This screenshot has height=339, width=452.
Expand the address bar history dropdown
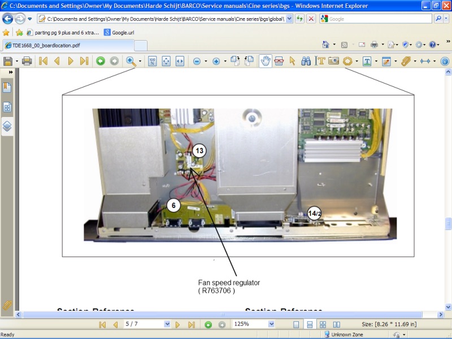coord(289,19)
